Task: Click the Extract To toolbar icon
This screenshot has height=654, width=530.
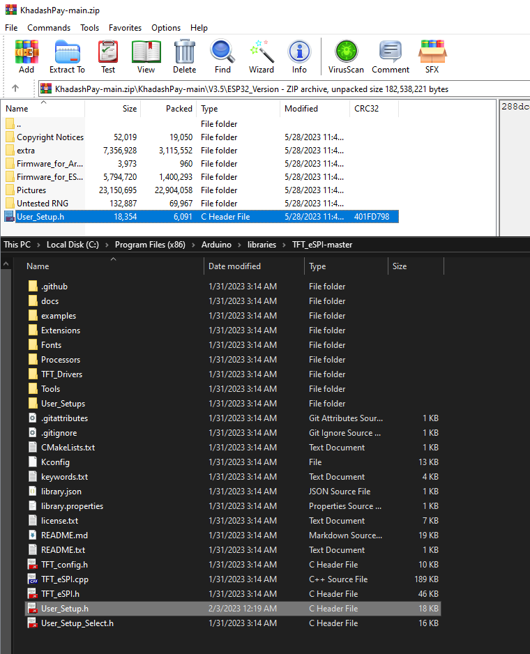Action: (67, 52)
